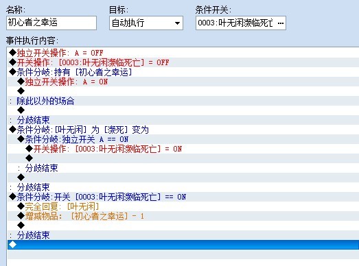Select the line 独立开关操作: A = OFF

183,53
